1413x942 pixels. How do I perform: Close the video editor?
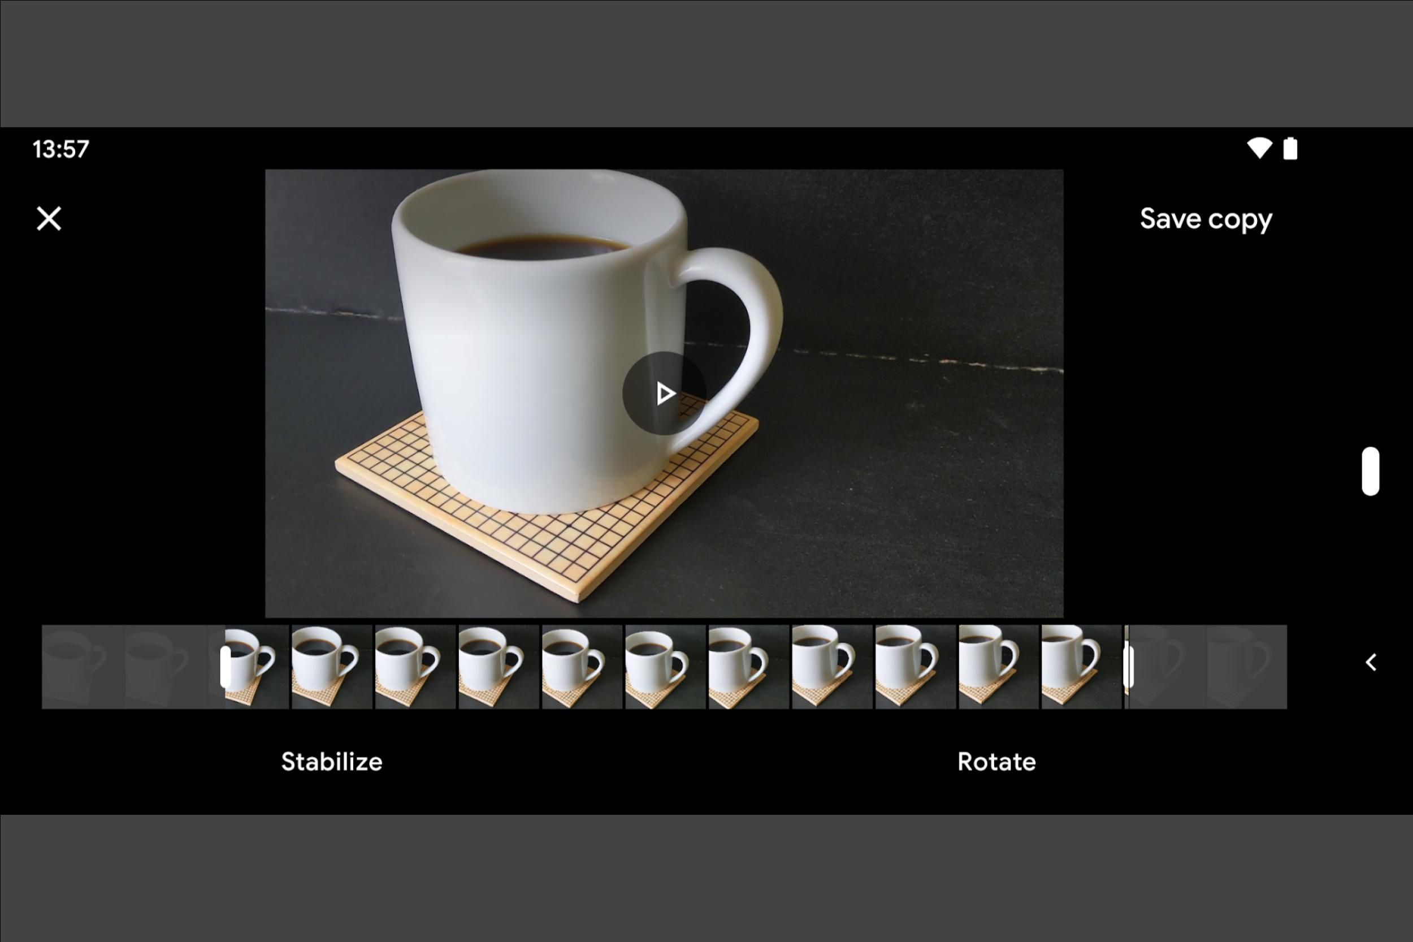click(49, 218)
